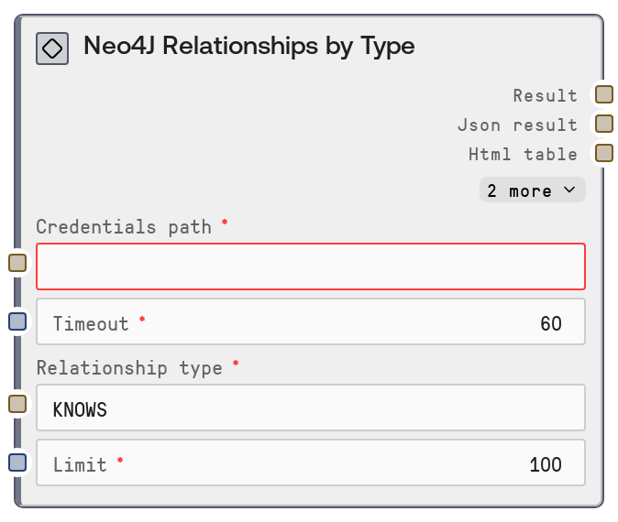Select the Json result output connector
The image size is (618, 522).
[x=603, y=124]
